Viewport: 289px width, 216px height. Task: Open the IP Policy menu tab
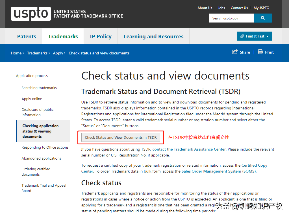[x=101, y=36]
